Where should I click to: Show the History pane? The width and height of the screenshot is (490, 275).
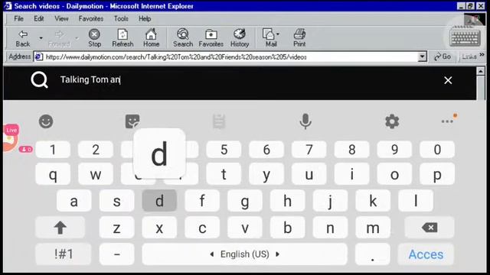(x=240, y=38)
